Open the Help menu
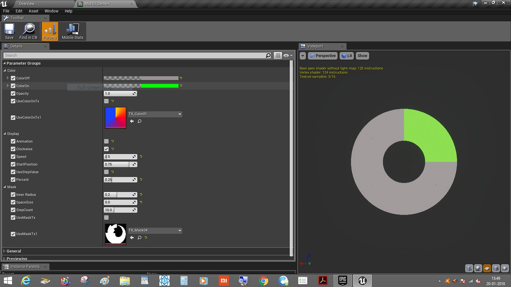511x287 pixels. (x=69, y=11)
